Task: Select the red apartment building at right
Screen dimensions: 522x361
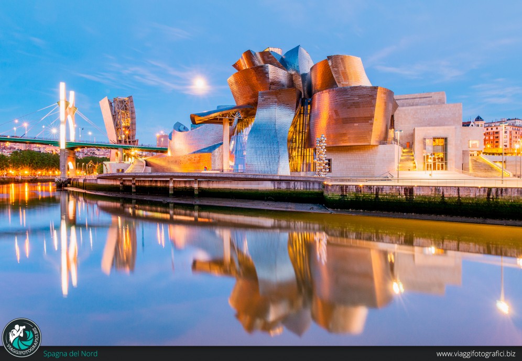Action: pos(501,136)
